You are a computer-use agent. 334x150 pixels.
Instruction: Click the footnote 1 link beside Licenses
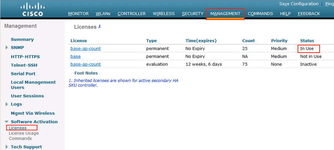[x=100, y=26]
